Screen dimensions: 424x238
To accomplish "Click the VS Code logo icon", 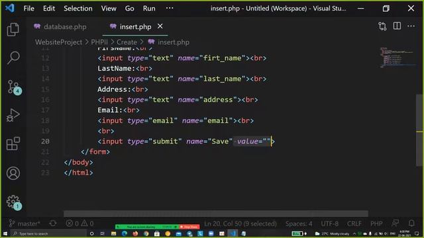I will [10, 8].
